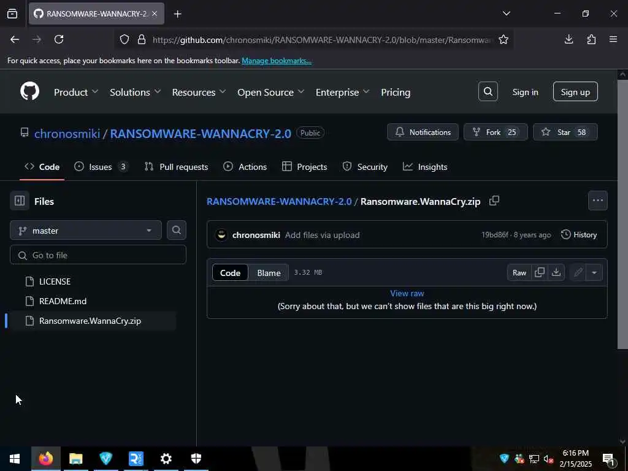This screenshot has height=471, width=628.
Task: Open the GitHub search icon button
Action: coord(488,92)
